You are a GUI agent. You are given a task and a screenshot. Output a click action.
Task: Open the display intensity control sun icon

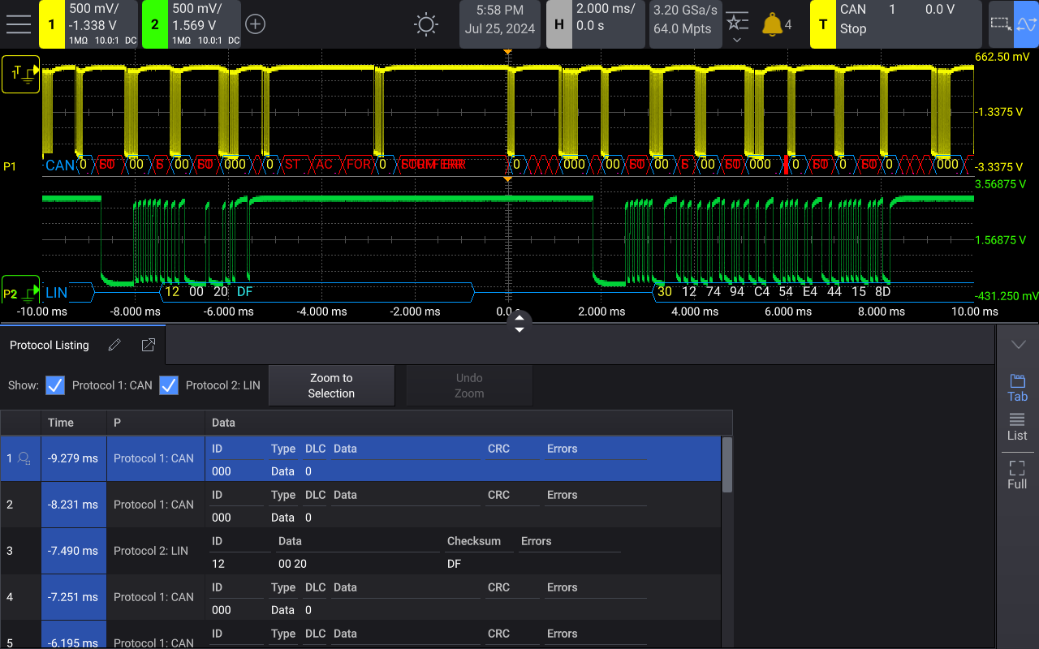pyautogui.click(x=425, y=24)
